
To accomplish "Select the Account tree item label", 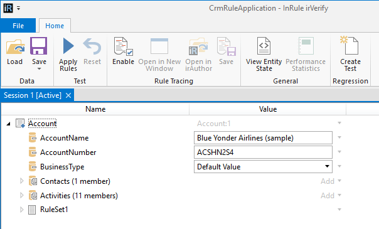I will pyautogui.click(x=42, y=124).
